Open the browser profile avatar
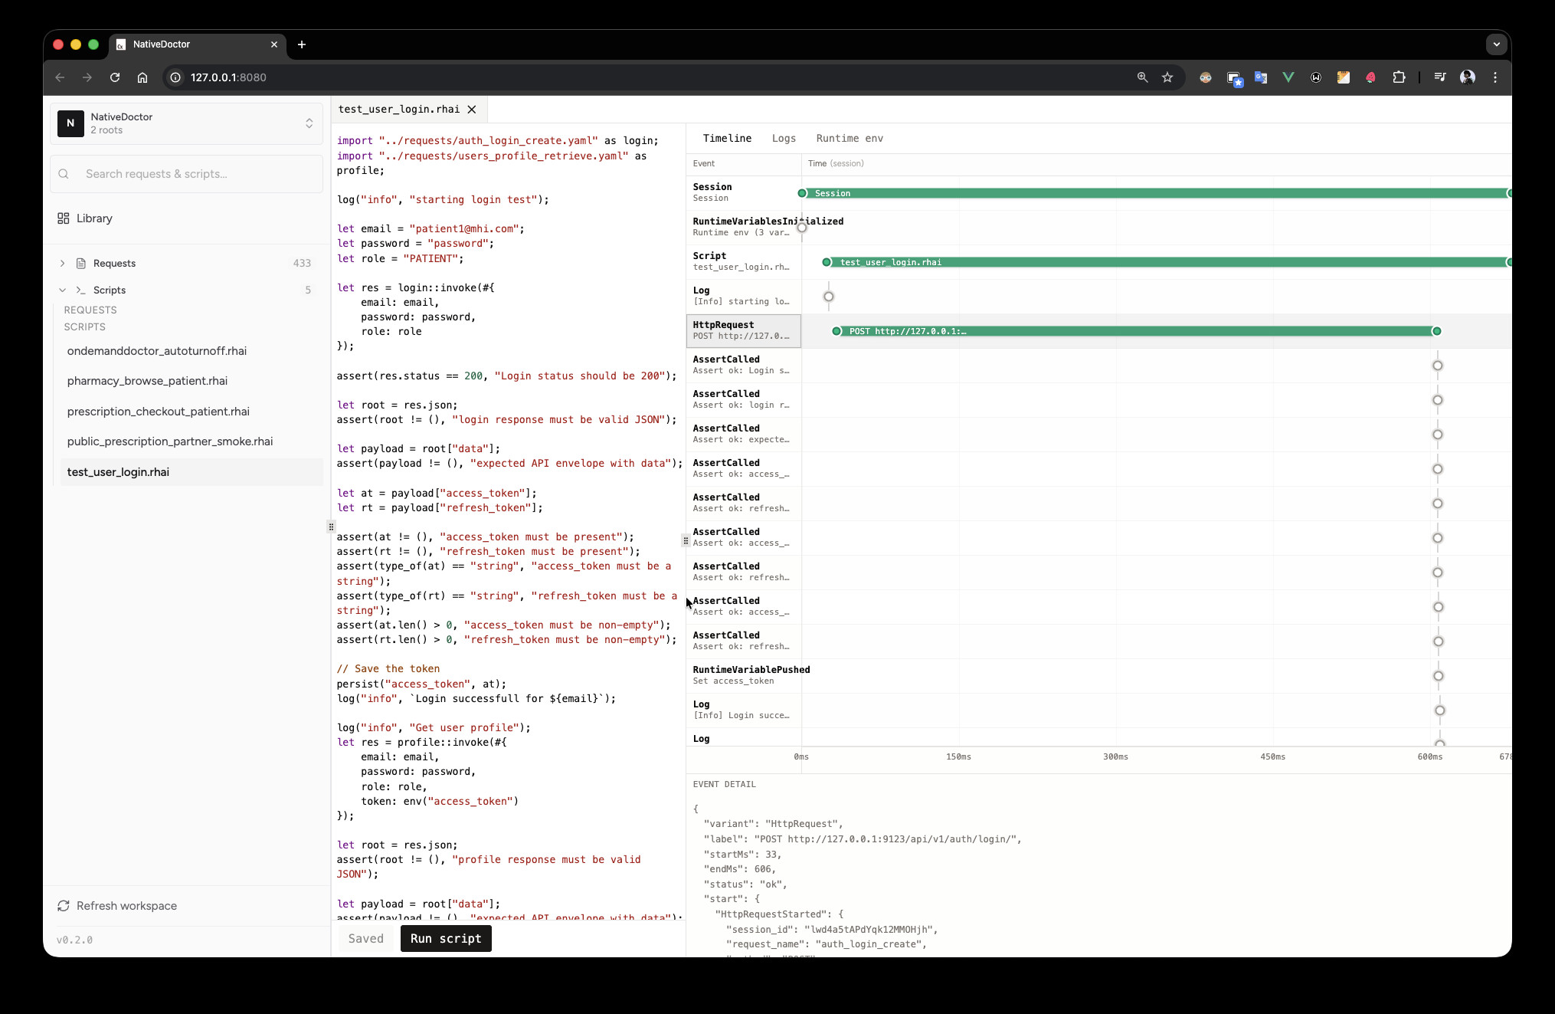Screen dimensions: 1555x1014 [x=1468, y=77]
